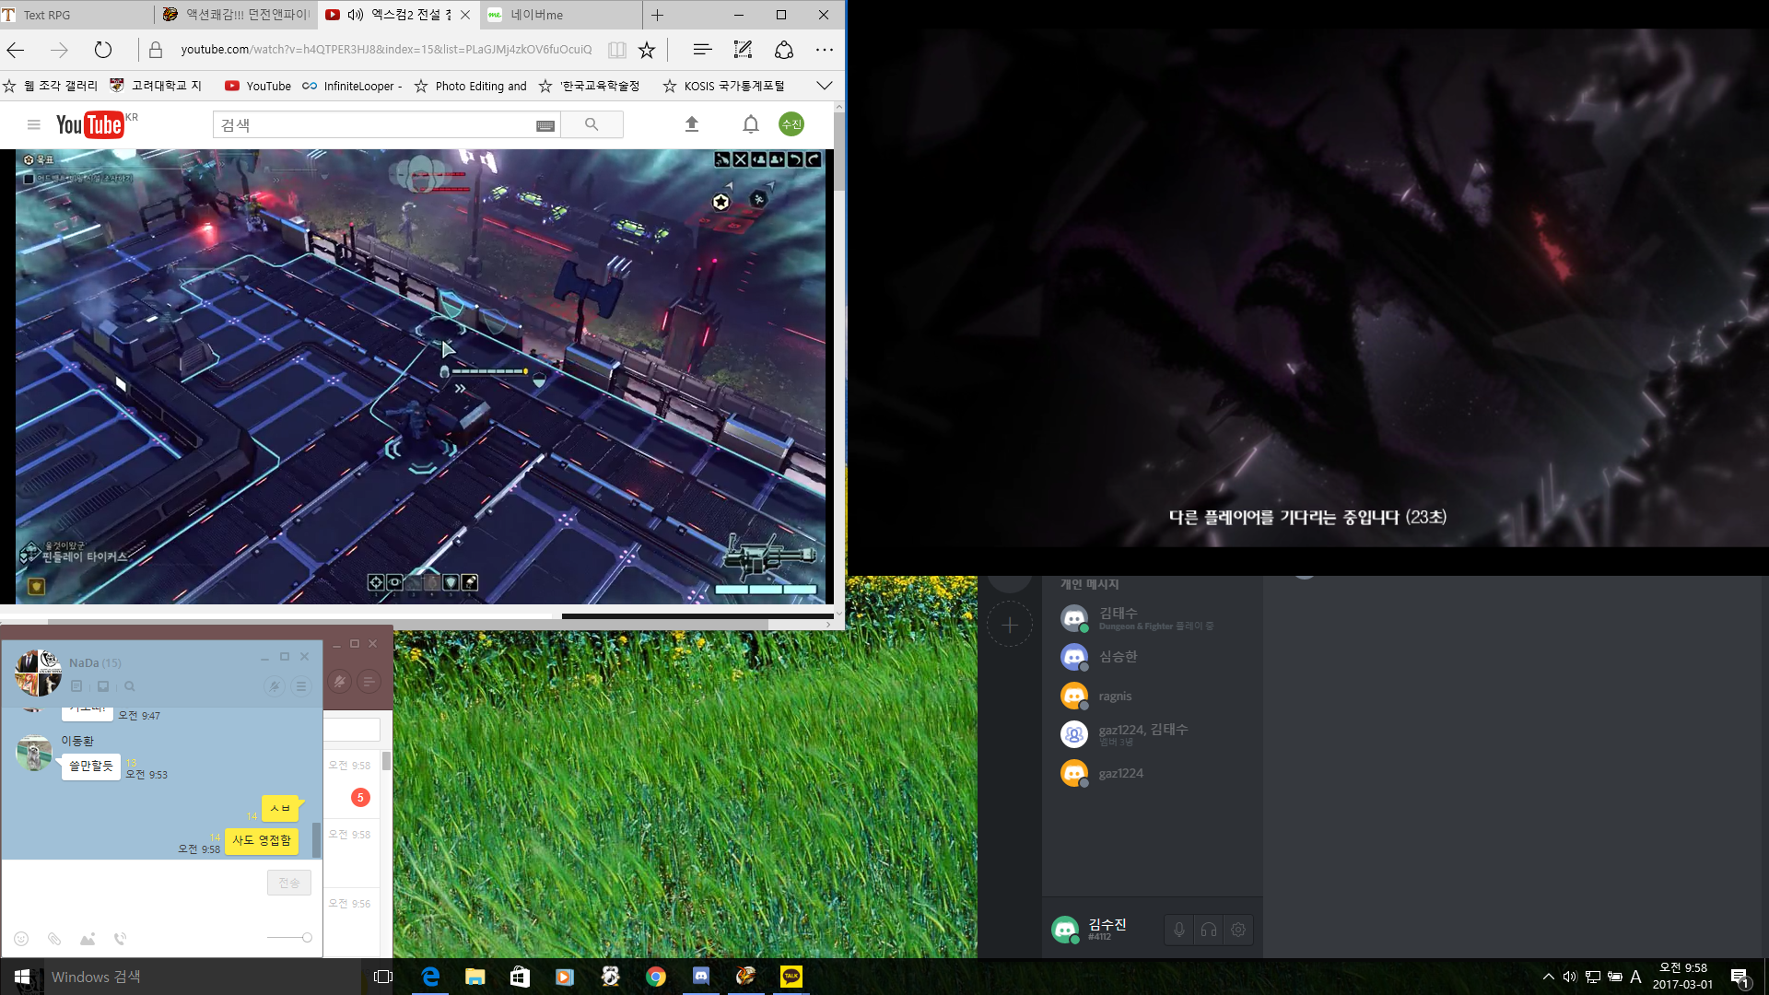The image size is (1769, 995).
Task: Open the YouTube favorites bar bookmark
Action: pos(258,86)
